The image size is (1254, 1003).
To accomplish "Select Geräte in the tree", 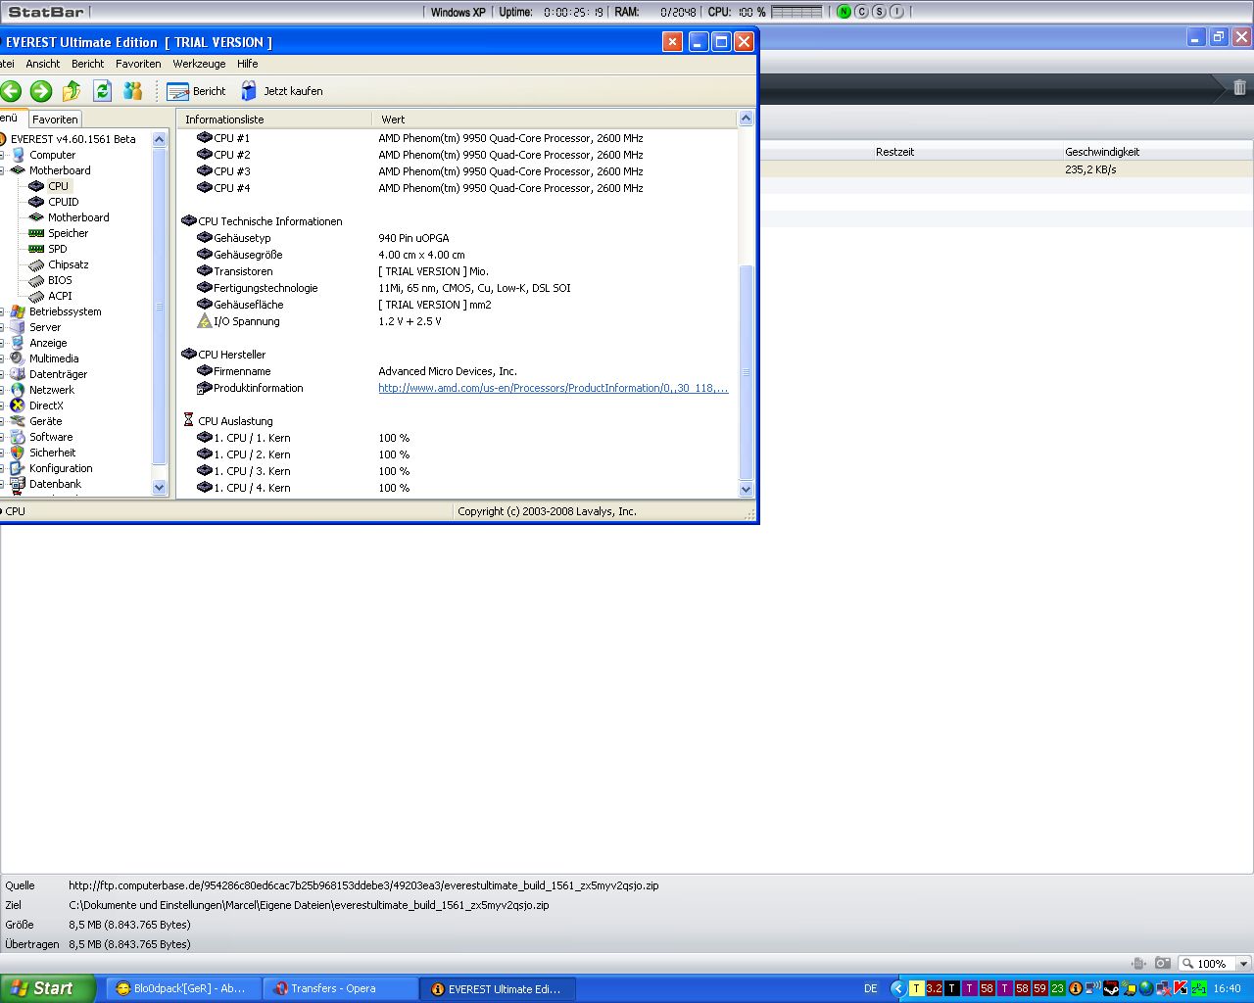I will click(45, 421).
